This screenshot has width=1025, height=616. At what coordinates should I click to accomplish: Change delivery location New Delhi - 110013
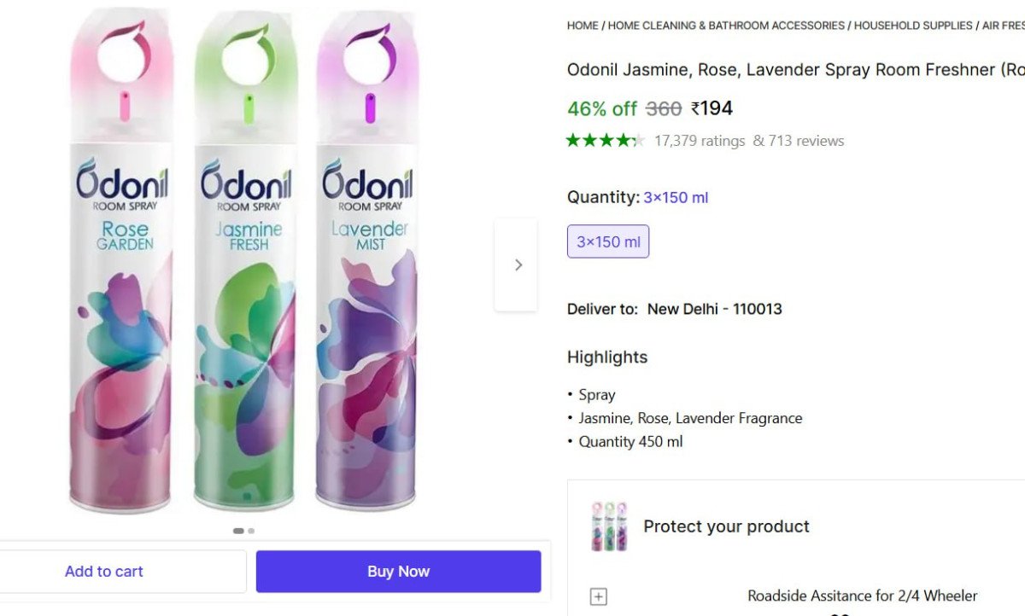click(714, 309)
